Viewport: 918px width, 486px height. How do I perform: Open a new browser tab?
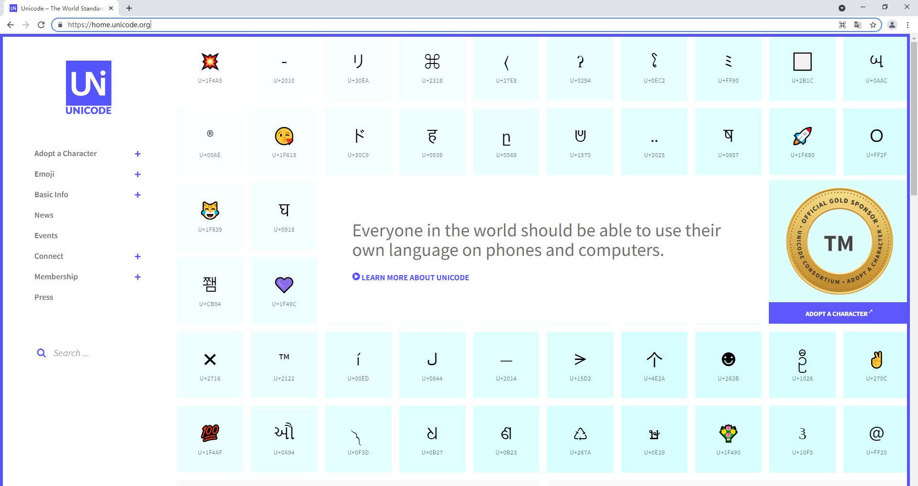129,8
